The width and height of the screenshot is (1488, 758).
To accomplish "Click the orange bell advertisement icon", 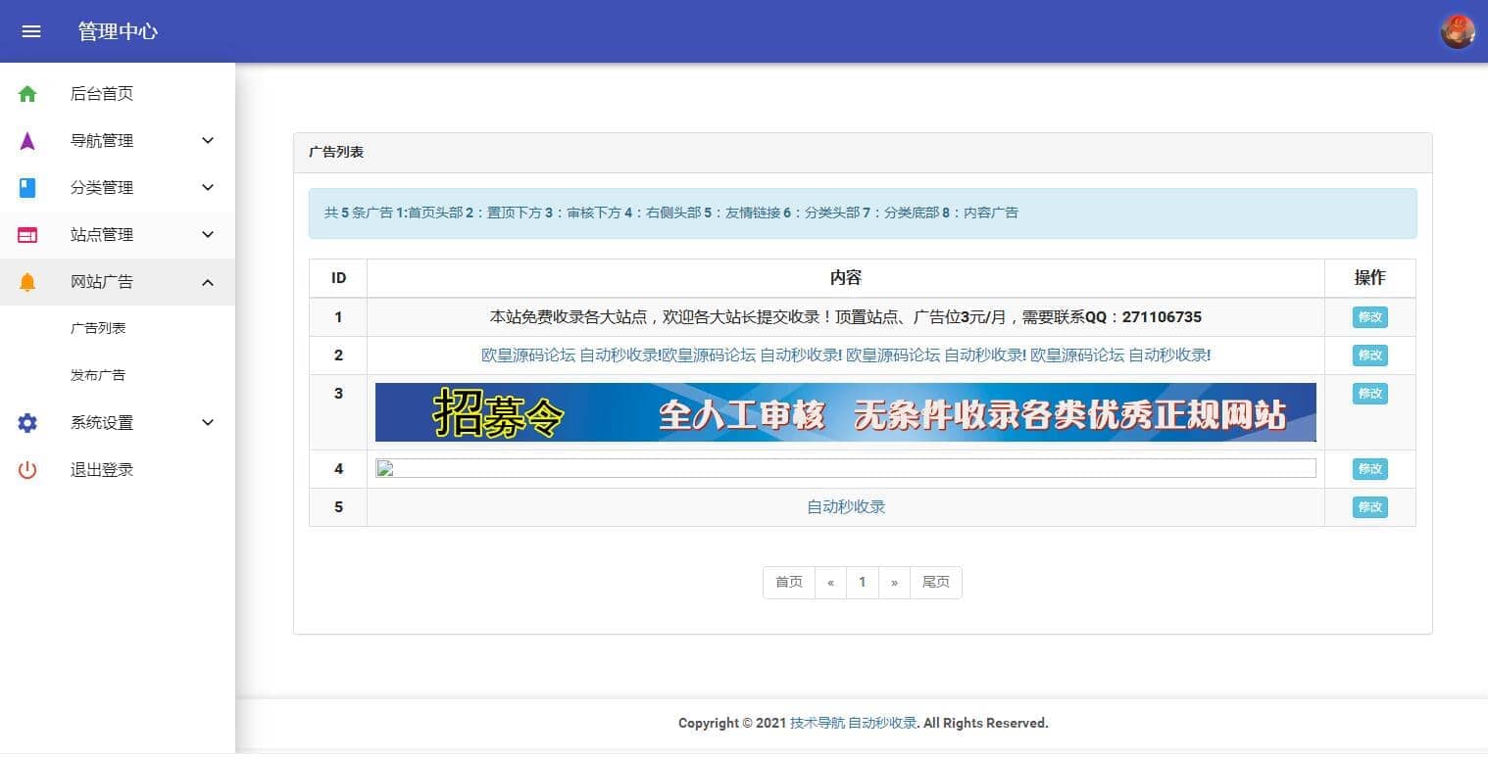I will pyautogui.click(x=27, y=282).
